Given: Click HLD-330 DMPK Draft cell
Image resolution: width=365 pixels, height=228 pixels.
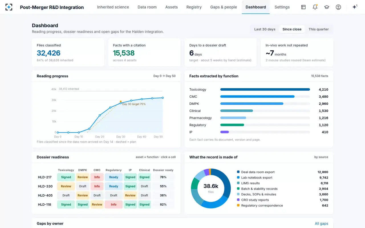Looking at the screenshot, I should click(x=83, y=186).
